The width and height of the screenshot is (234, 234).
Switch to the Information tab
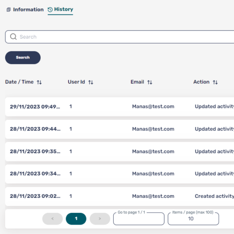pos(25,9)
